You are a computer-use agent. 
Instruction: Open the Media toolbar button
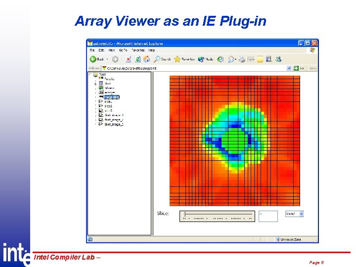pos(205,59)
